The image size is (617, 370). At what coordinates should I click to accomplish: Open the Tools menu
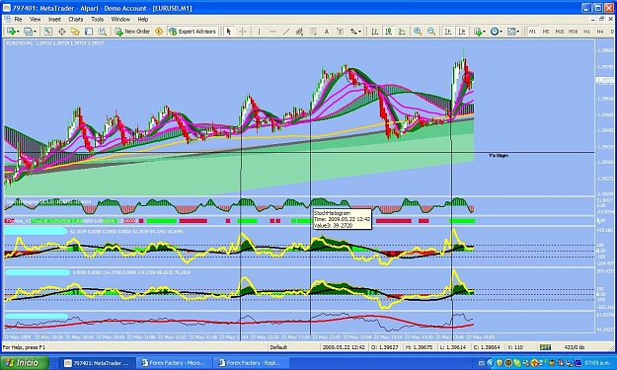pyautogui.click(x=97, y=20)
